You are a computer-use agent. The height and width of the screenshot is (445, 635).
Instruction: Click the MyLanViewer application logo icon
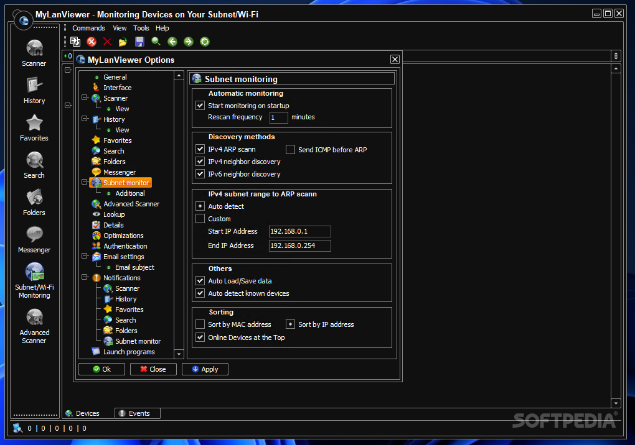pyautogui.click(x=24, y=21)
